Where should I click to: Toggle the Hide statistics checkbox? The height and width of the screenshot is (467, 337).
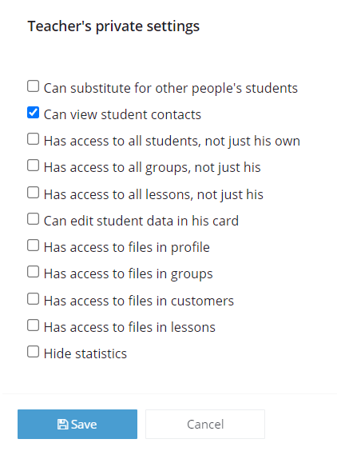[33, 352]
